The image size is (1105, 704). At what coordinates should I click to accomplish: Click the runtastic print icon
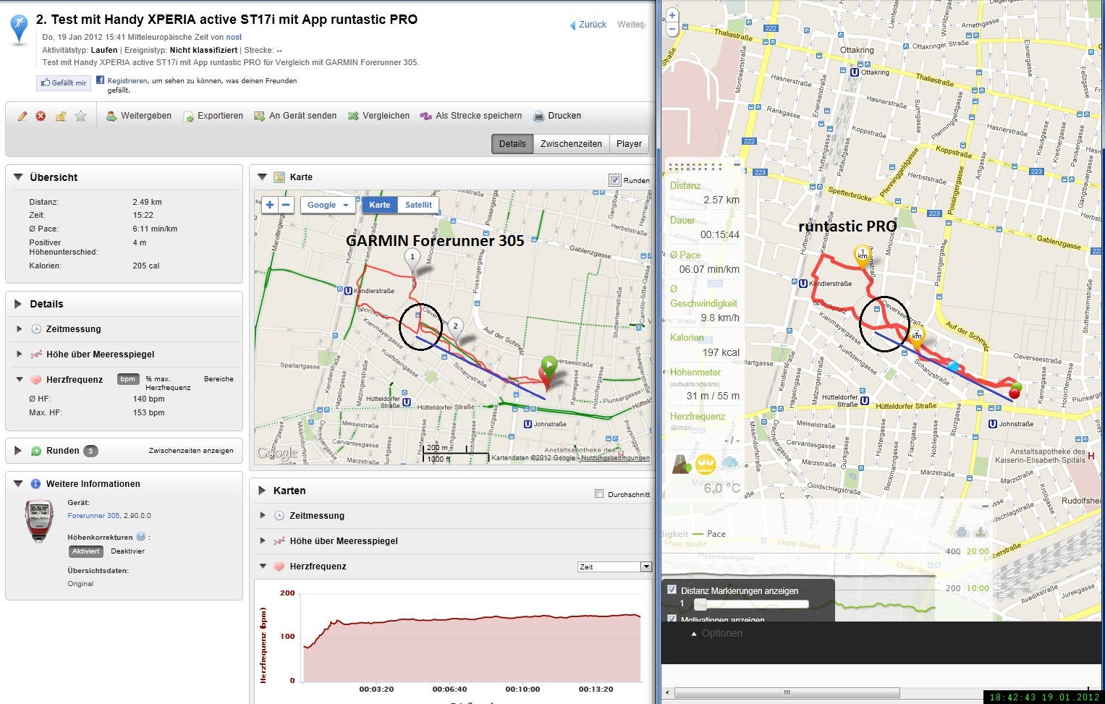[962, 533]
